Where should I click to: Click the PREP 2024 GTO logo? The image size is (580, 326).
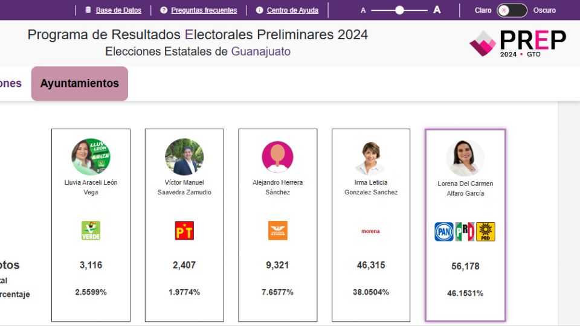(517, 43)
